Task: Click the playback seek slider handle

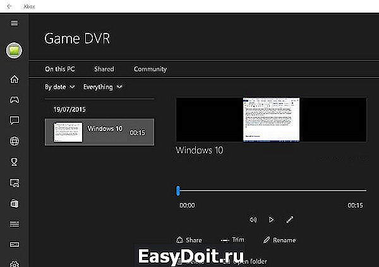Action: tap(178, 190)
